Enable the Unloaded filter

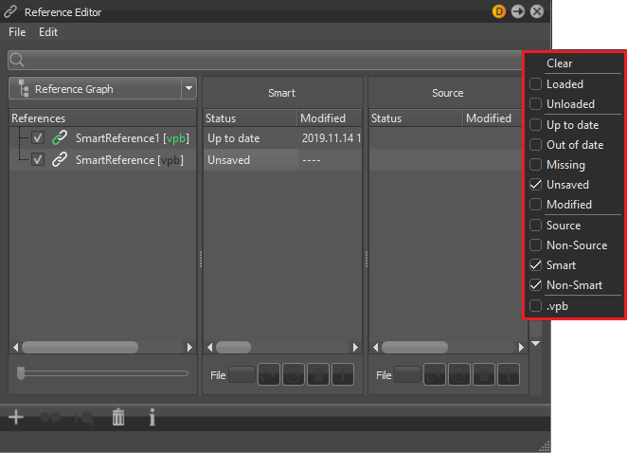535,104
